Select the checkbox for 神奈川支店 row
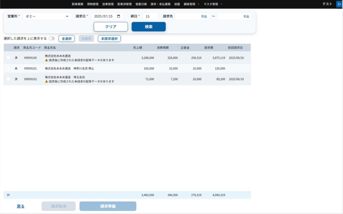This screenshot has width=343, height=214. (8, 68)
